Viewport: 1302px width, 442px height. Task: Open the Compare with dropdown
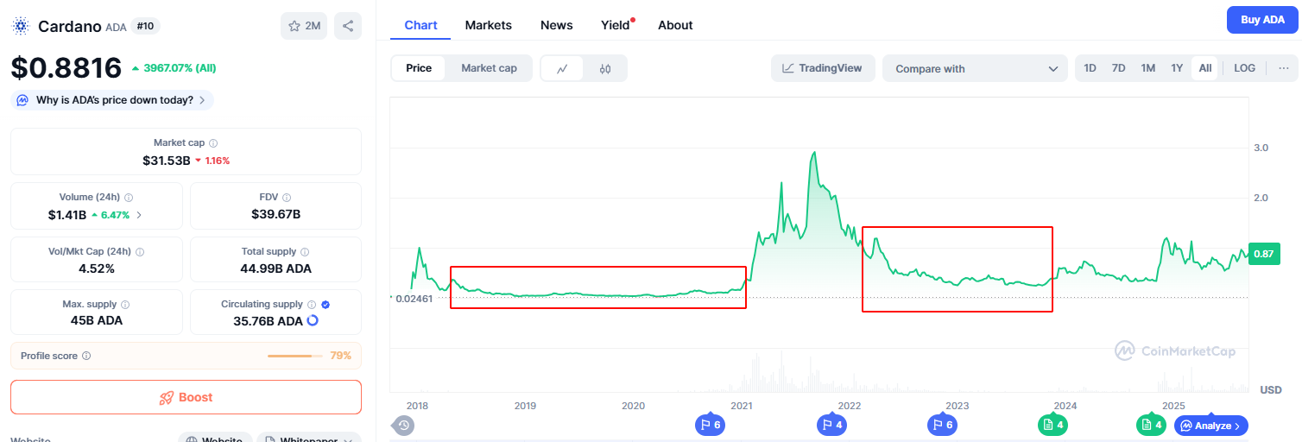(975, 68)
